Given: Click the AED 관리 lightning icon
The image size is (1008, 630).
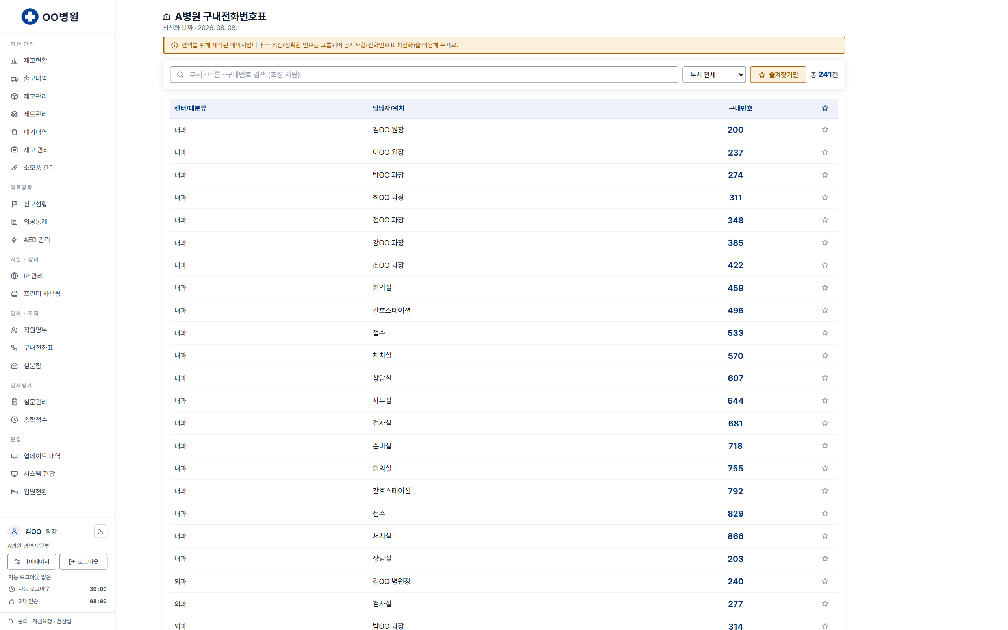Looking at the screenshot, I should [x=14, y=239].
